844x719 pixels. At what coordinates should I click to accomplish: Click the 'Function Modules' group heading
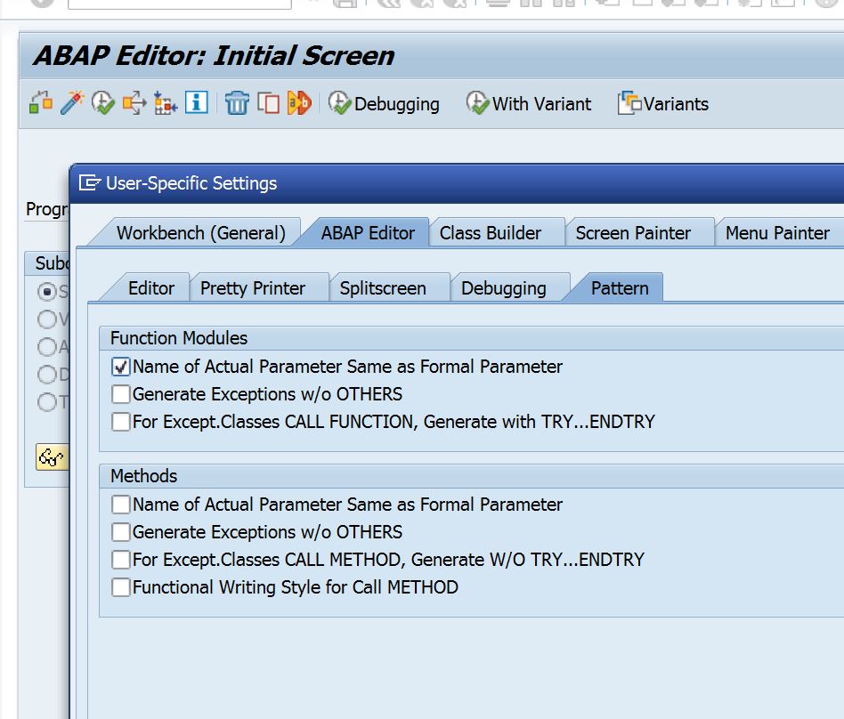tap(179, 338)
